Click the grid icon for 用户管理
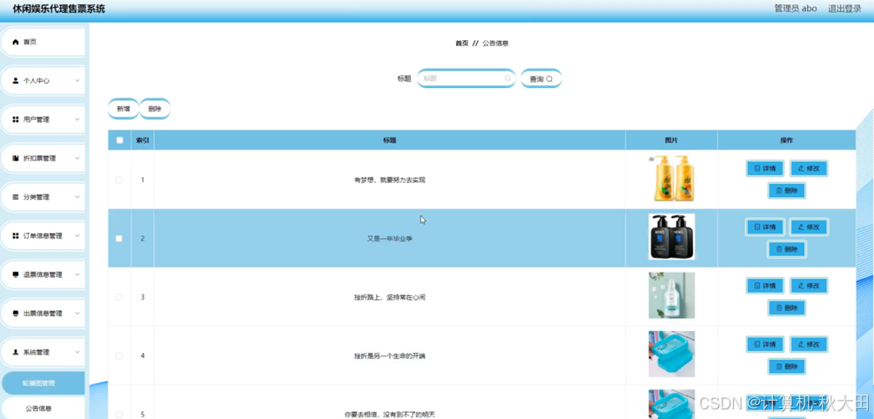This screenshot has height=419, width=874. [x=16, y=119]
